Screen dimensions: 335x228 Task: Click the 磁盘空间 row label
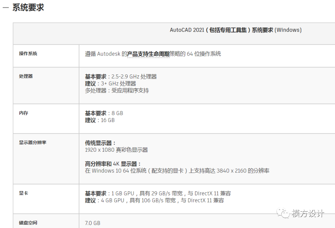(28, 223)
